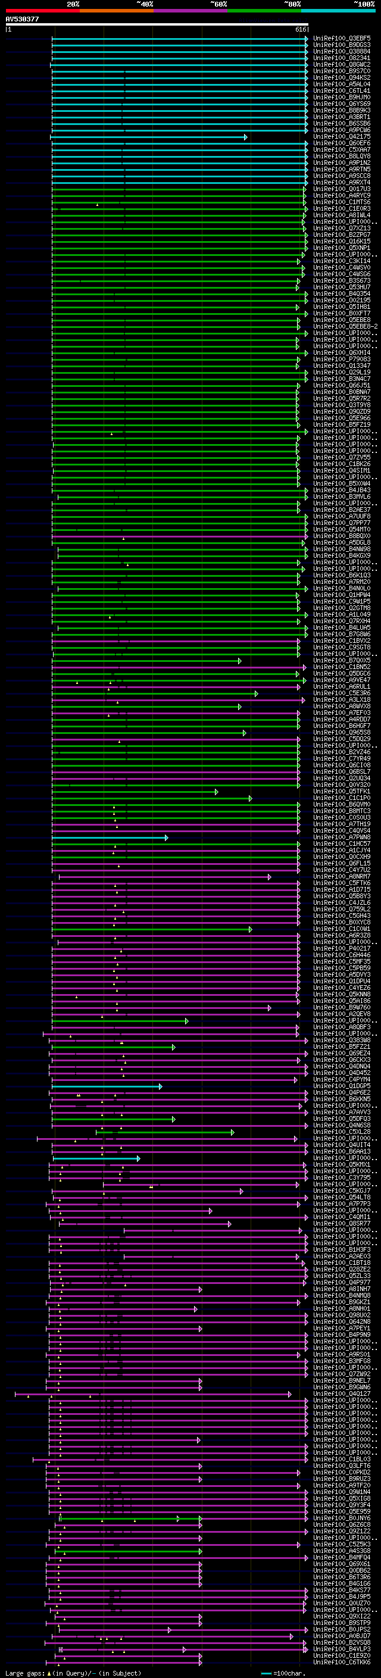Screen dimensions: 381x1678
Task: Select the UniRef100_Q5TFK1 label
Action: coord(342,792)
